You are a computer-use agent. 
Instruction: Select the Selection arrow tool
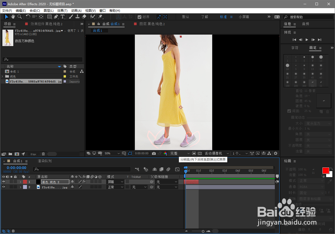[x=7, y=17]
